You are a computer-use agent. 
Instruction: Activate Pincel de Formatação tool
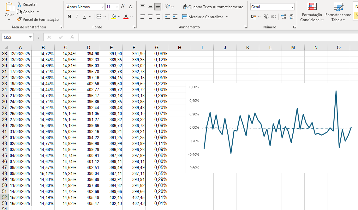pyautogui.click(x=38, y=20)
